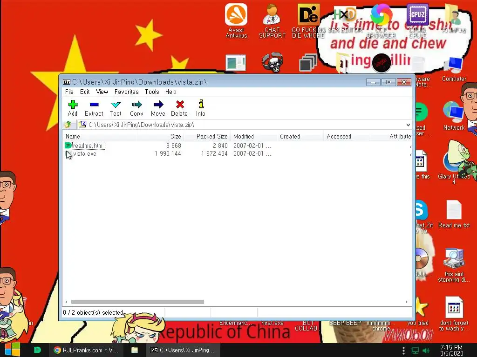The width and height of the screenshot is (477, 357).
Task: Open the Network desktop icon
Action: [x=454, y=116]
